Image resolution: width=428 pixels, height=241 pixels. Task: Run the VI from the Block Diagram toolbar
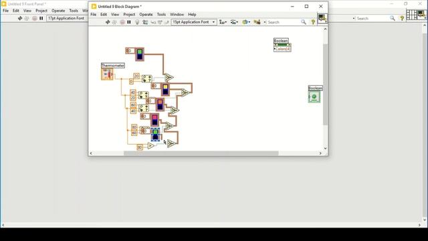[x=108, y=22]
